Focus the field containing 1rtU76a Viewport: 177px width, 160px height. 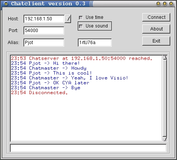click(x=95, y=43)
